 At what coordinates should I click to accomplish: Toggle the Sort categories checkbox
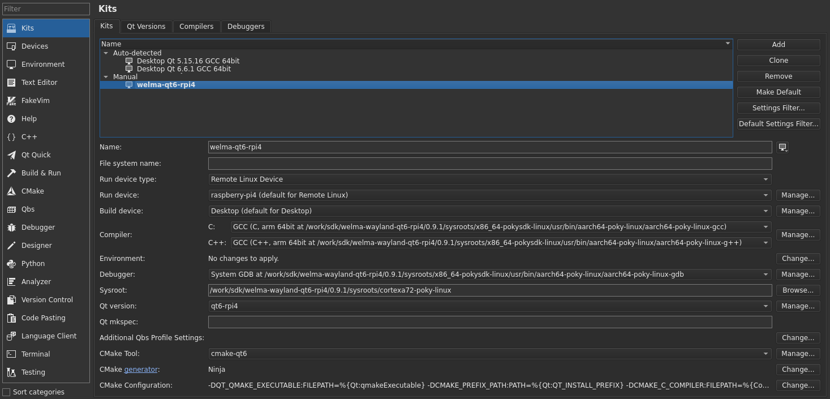coord(7,392)
